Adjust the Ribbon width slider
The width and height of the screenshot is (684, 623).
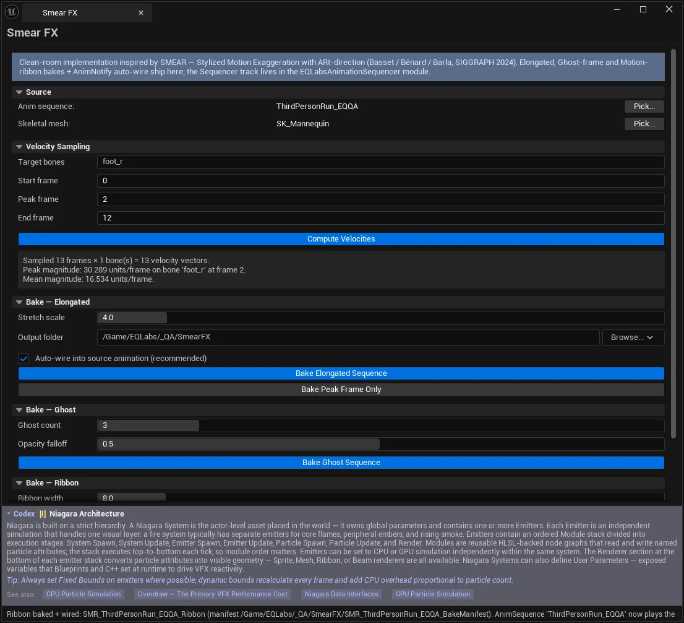coord(380,498)
